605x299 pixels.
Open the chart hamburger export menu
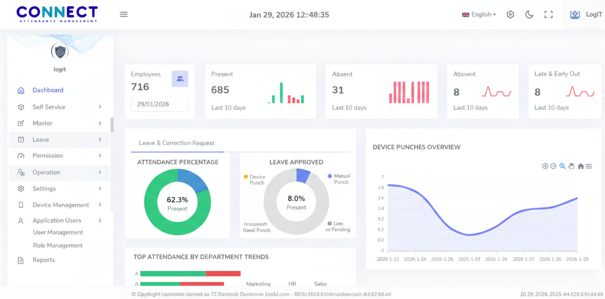(x=589, y=166)
